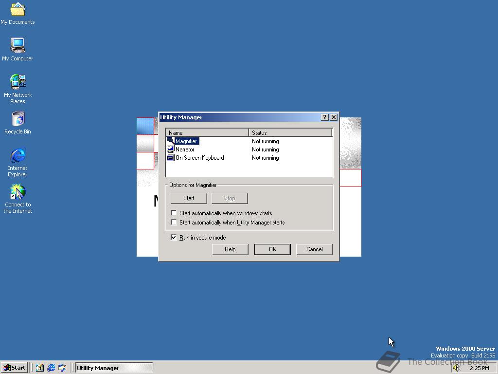Click the Help button
This screenshot has height=374, width=498.
click(230, 249)
